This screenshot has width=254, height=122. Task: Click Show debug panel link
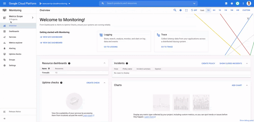[x=246, y=120]
